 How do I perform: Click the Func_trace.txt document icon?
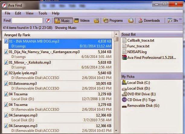[x=124, y=46]
